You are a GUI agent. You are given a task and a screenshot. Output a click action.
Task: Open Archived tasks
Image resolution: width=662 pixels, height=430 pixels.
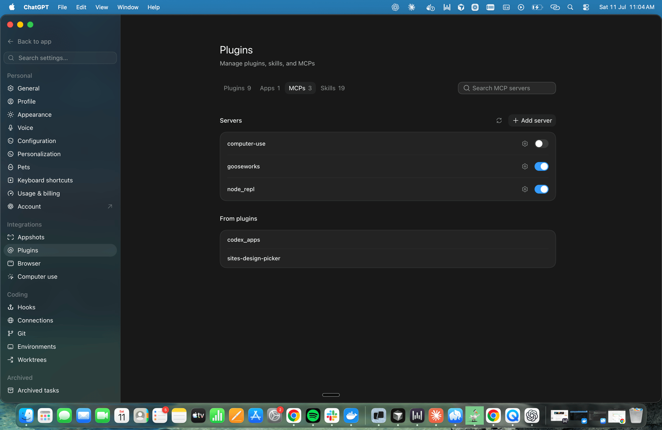click(60, 391)
